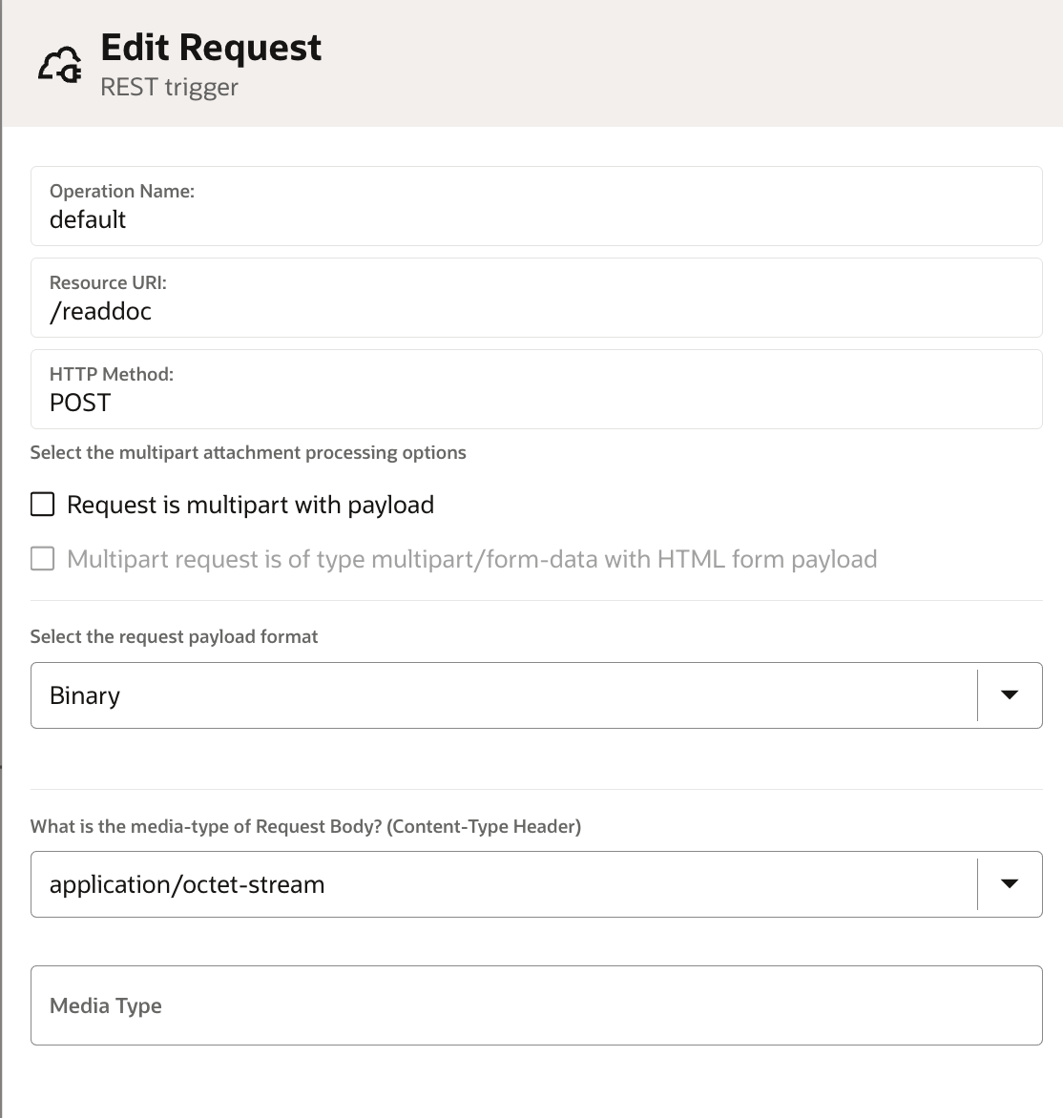Image resolution: width=1063 pixels, height=1118 pixels.
Task: Click the Operation Name field showing default
Action: [x=536, y=206]
